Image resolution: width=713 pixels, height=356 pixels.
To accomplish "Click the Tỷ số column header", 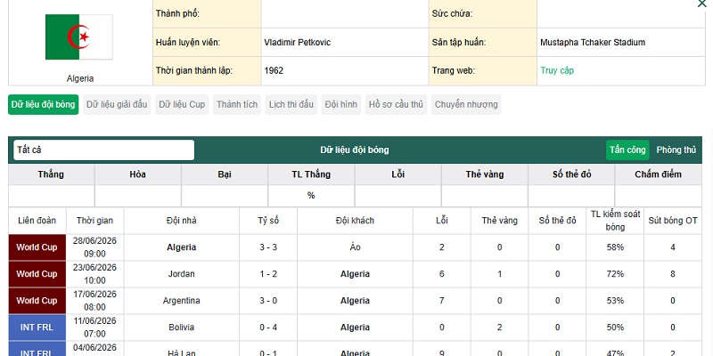I will point(268,221).
